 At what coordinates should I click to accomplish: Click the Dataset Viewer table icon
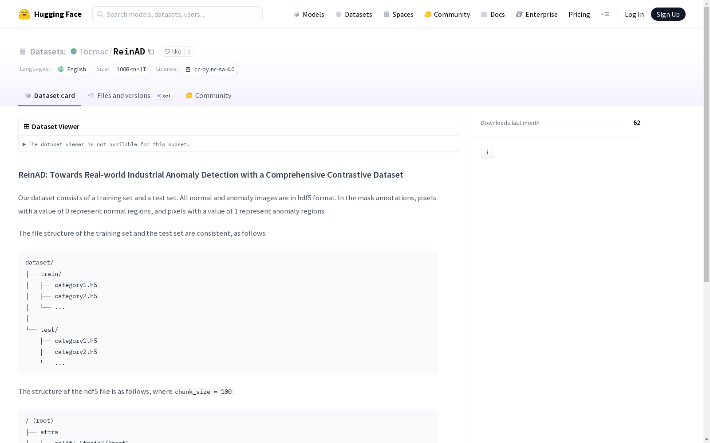point(27,126)
